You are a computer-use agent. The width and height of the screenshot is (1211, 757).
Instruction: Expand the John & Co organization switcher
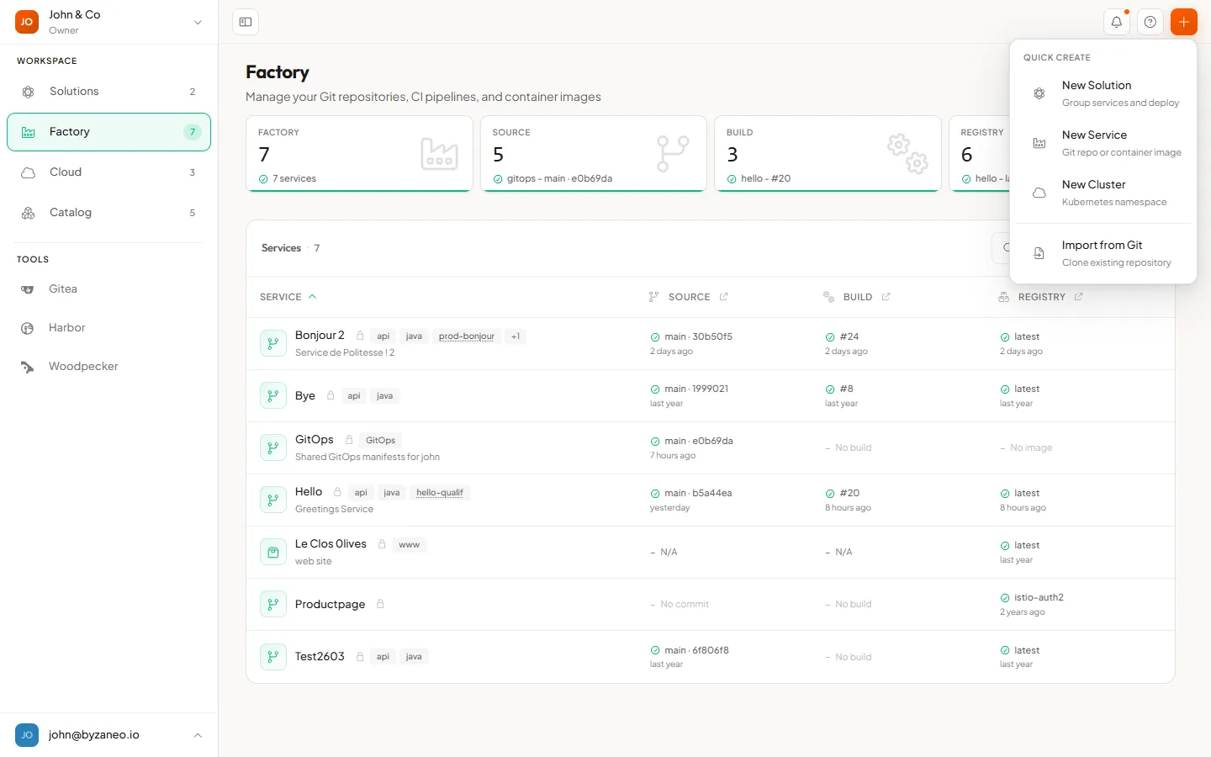tap(198, 23)
